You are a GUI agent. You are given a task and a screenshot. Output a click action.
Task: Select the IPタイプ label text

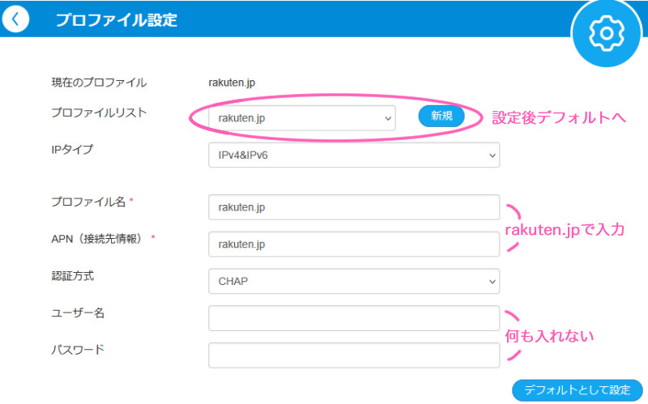pyautogui.click(x=72, y=149)
